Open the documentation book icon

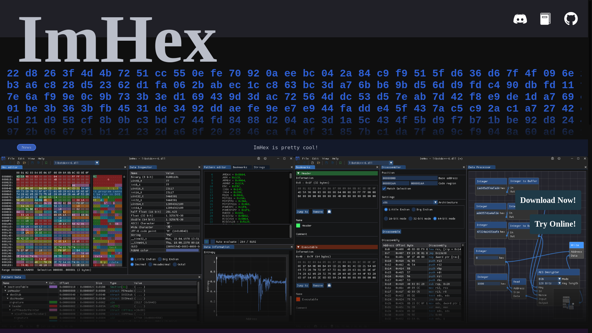(545, 19)
